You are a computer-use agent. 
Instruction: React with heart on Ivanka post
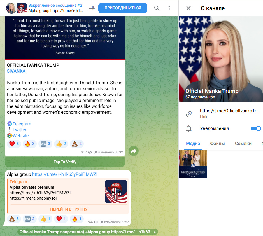click(14, 144)
